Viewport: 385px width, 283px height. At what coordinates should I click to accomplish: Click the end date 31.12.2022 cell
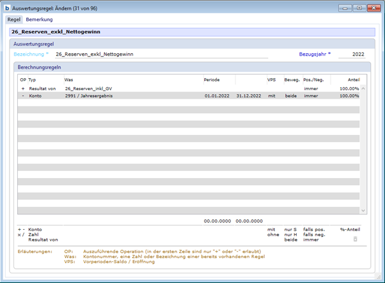pos(248,95)
